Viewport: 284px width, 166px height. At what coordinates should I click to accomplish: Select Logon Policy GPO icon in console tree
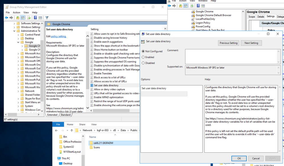tap(193, 23)
